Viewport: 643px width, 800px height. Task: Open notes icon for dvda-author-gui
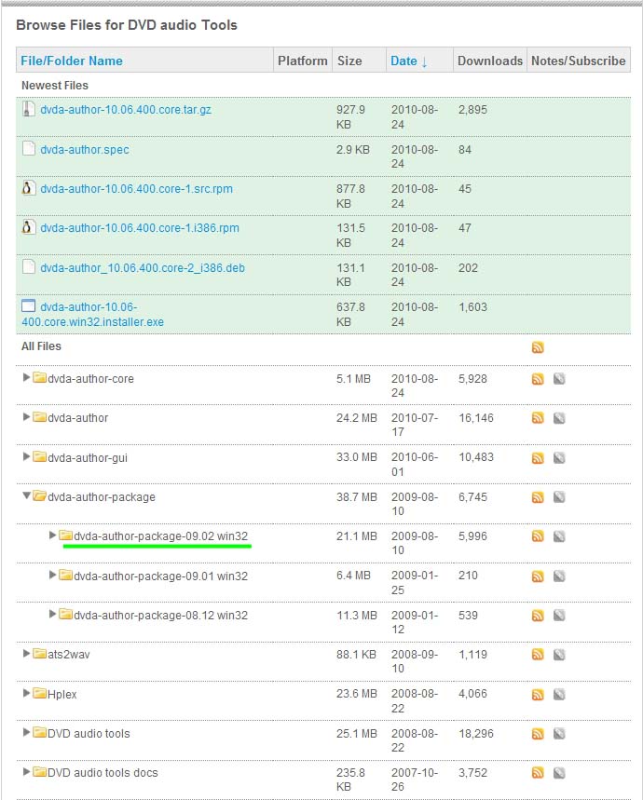pyautogui.click(x=559, y=458)
